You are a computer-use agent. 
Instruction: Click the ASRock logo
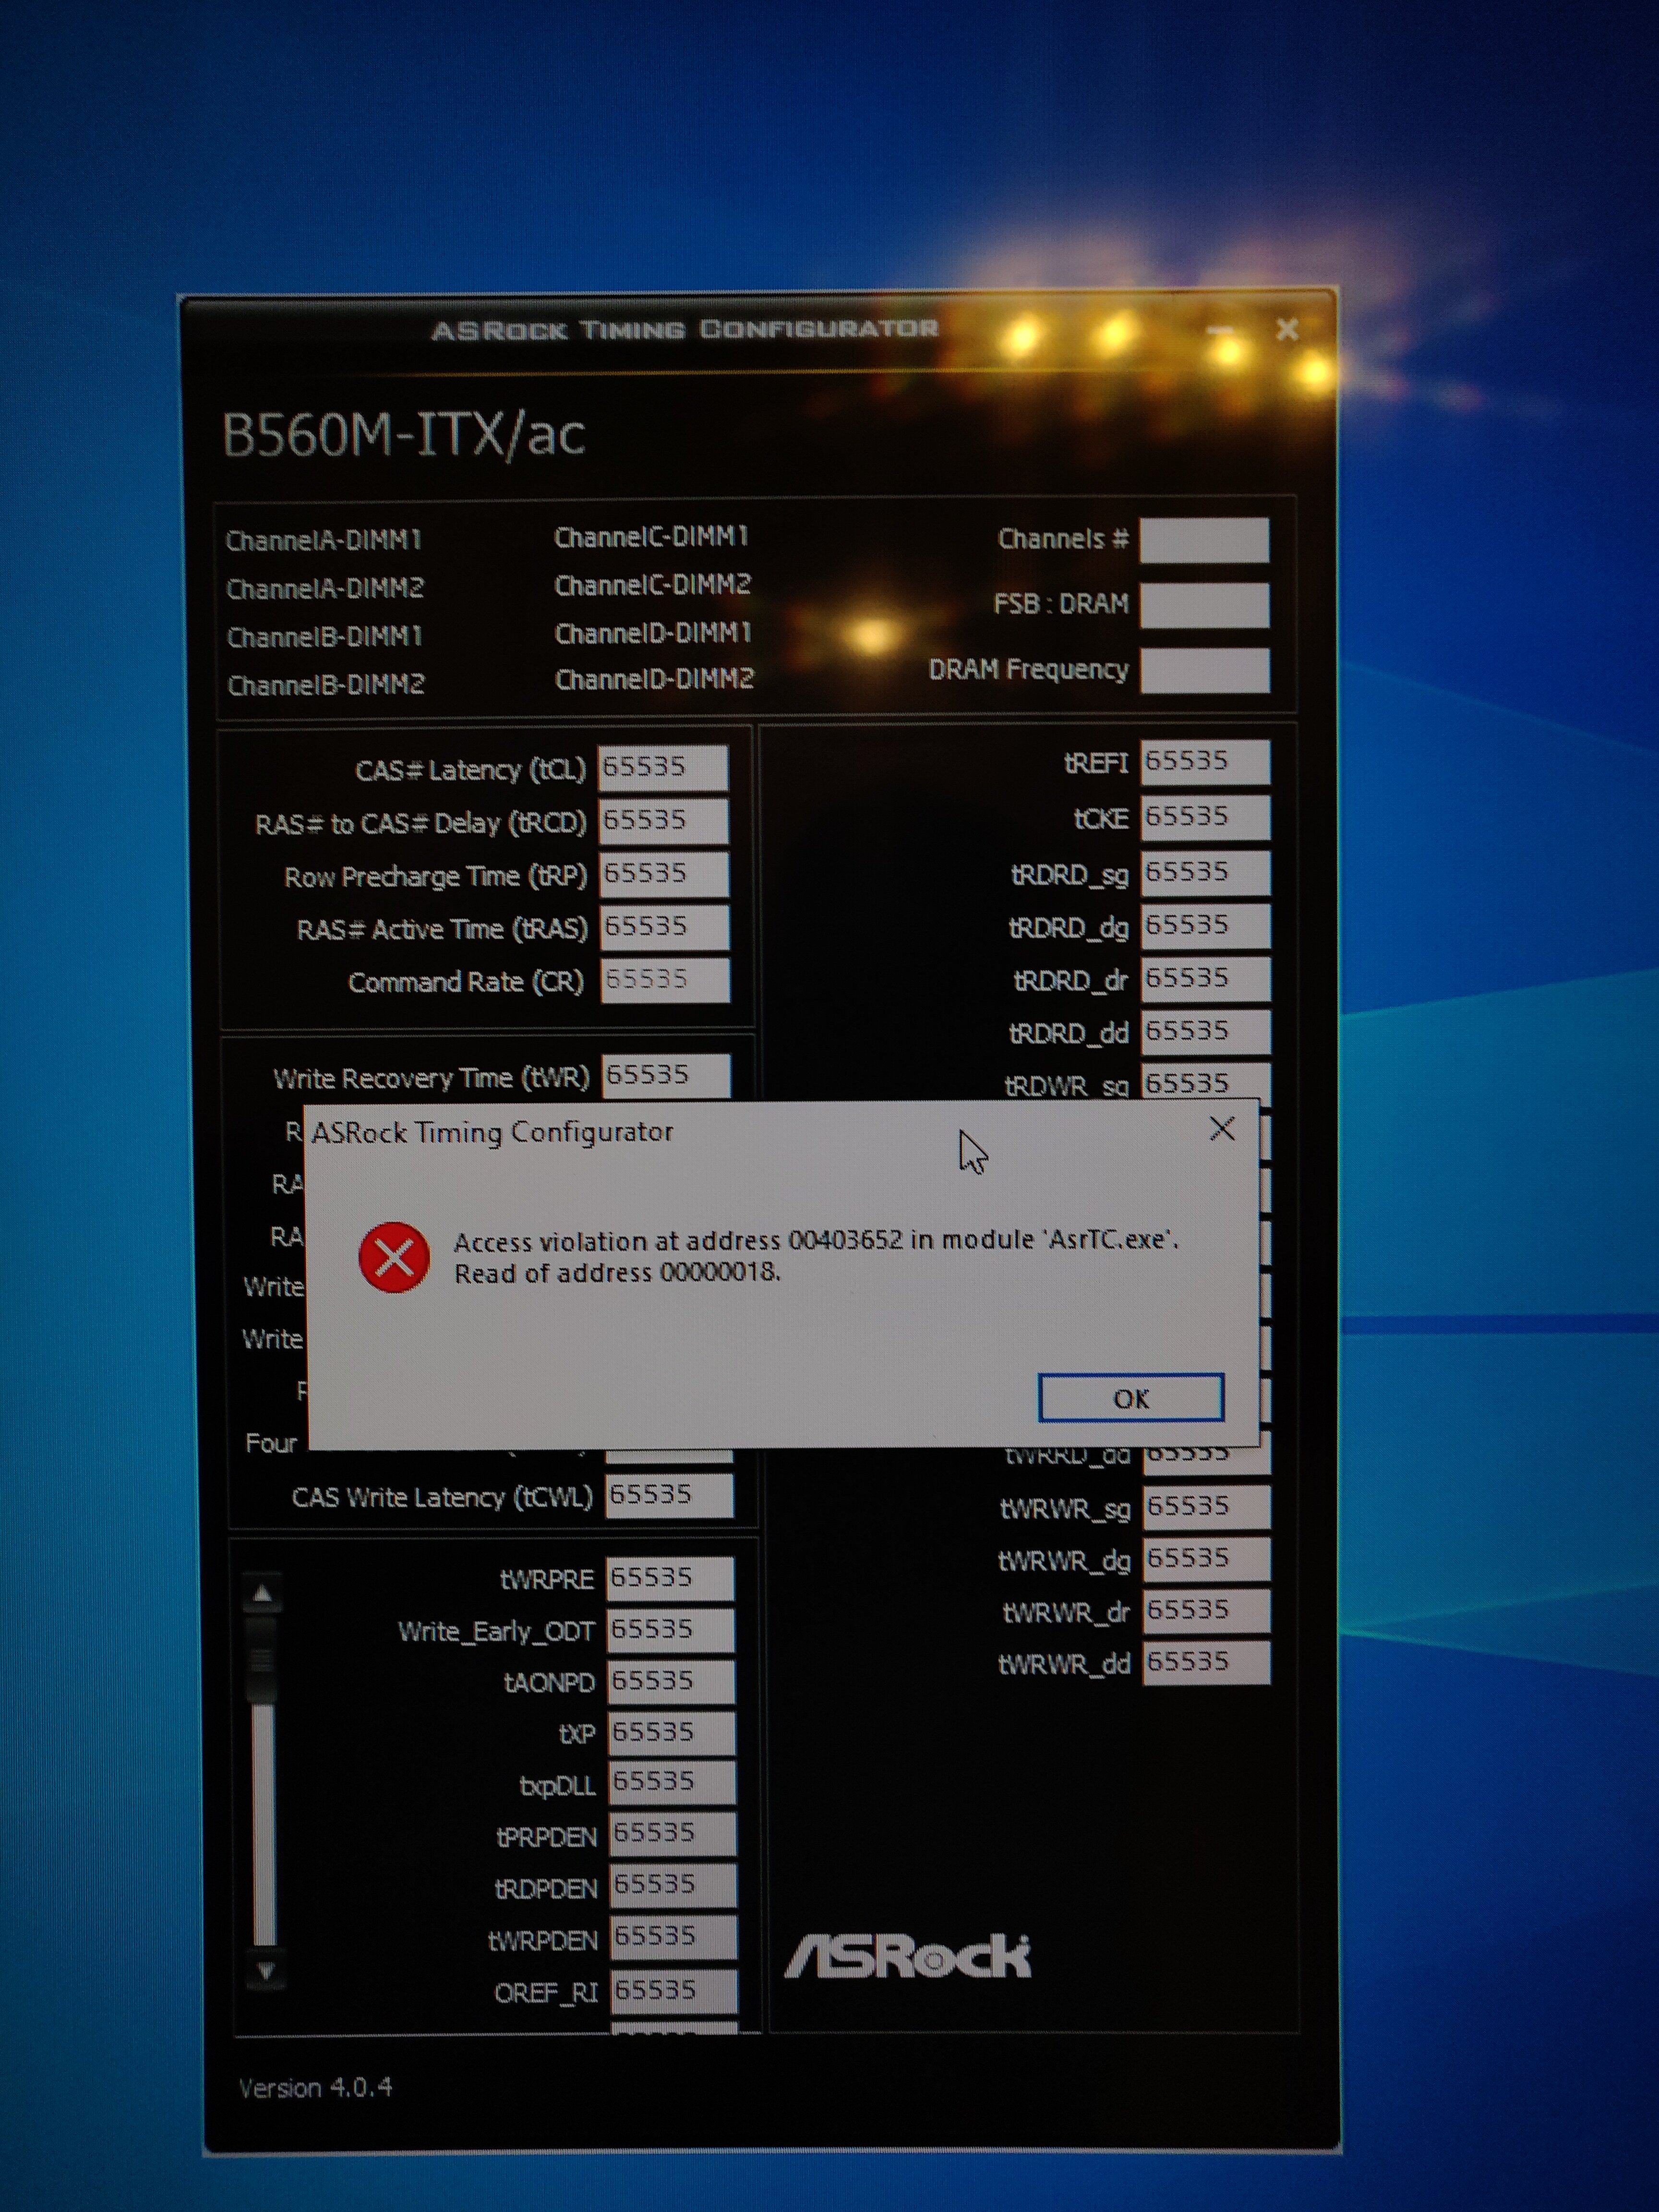pos(908,1957)
